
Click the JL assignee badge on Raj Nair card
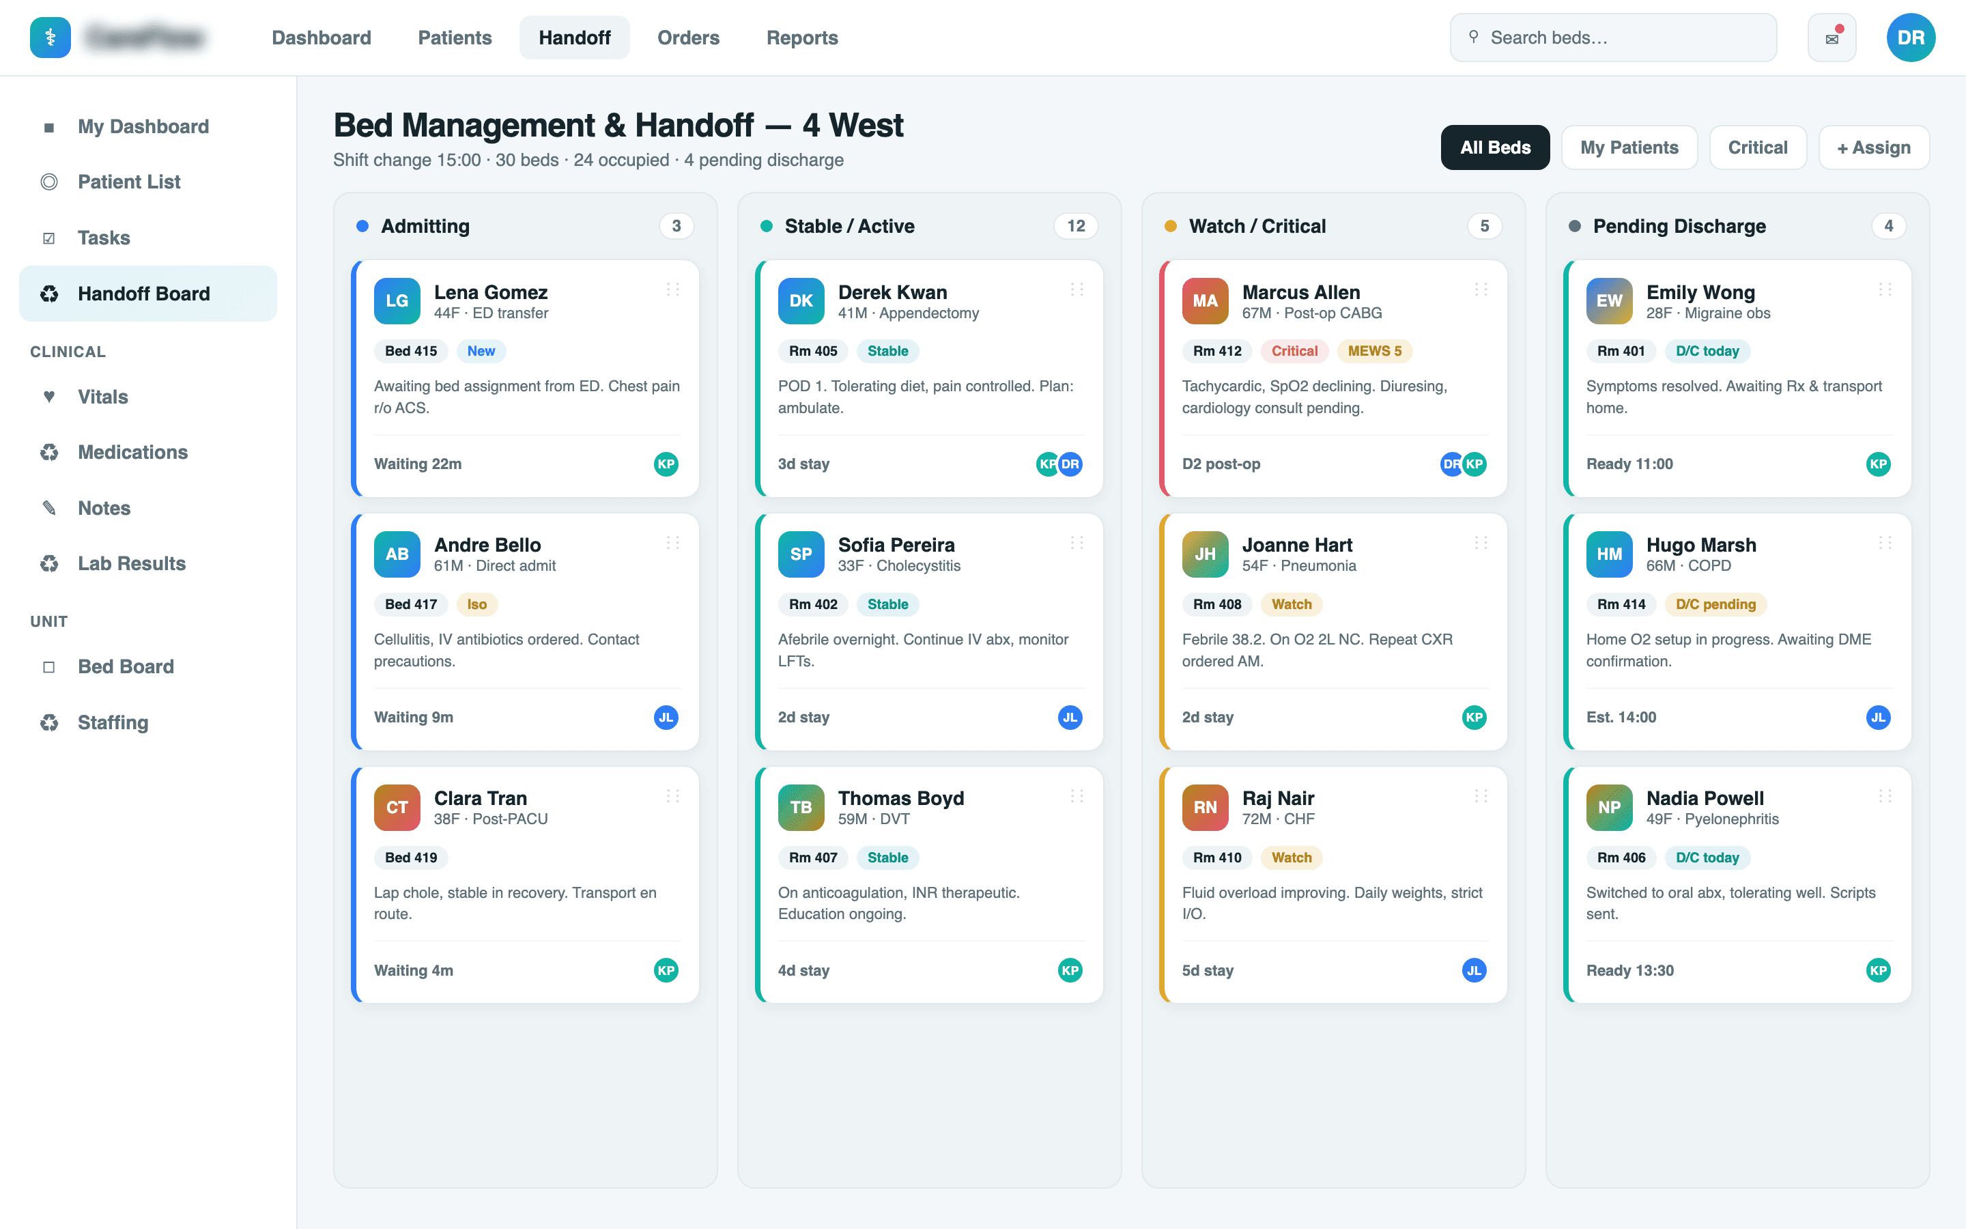(x=1474, y=970)
